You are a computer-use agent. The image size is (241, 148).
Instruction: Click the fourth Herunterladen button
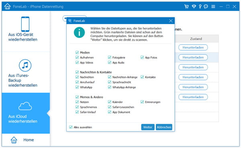click(x=193, y=77)
